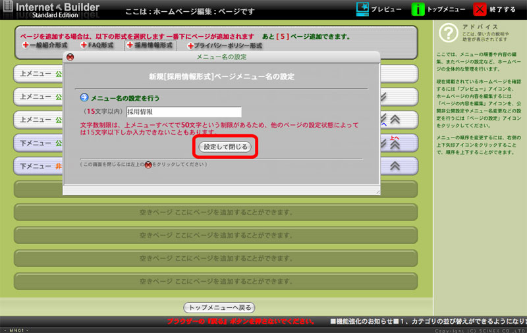Image resolution: width=527 pixels, height=333 pixels.
Task: Move the 下メニュー 非 row up
Action: point(395,165)
